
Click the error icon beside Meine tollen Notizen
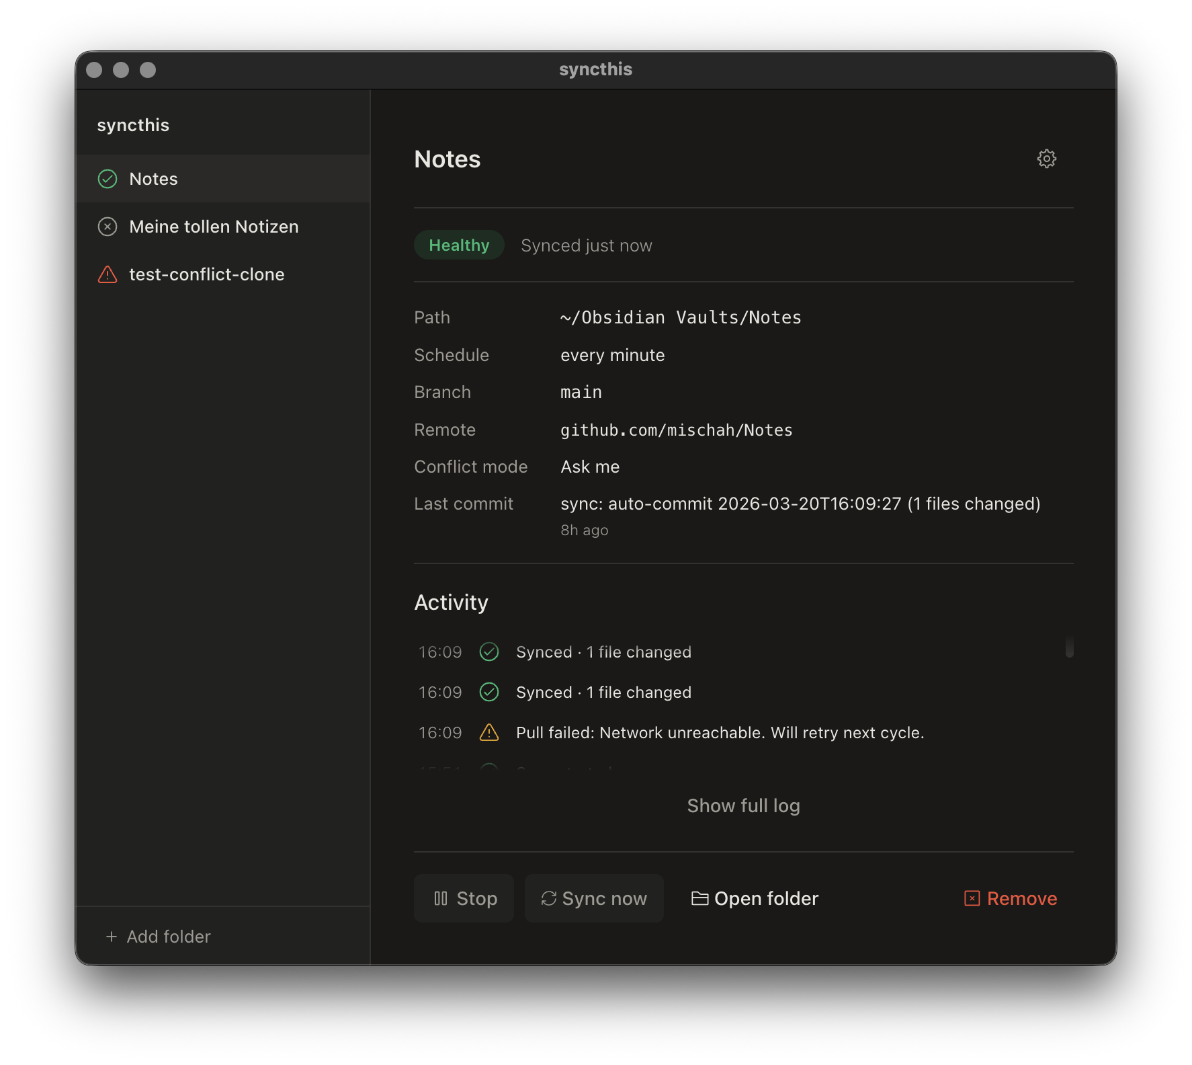(108, 227)
